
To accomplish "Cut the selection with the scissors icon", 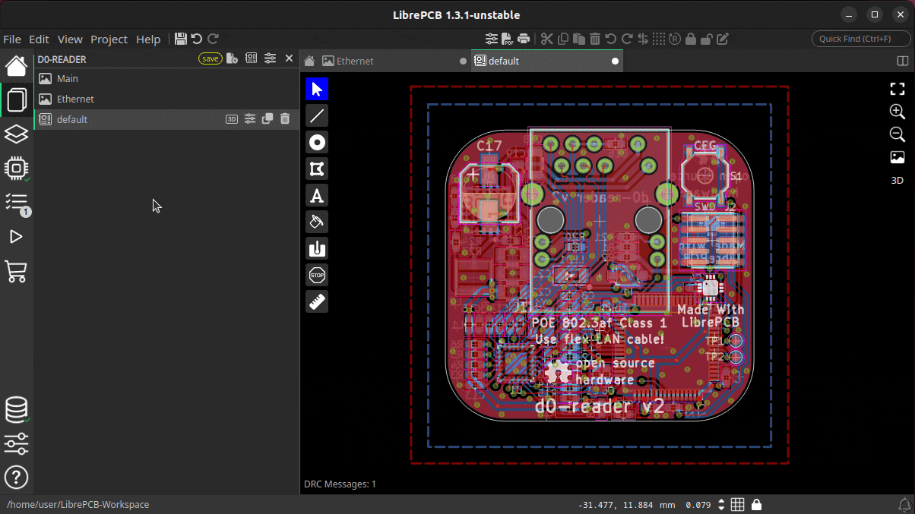I will (546, 39).
